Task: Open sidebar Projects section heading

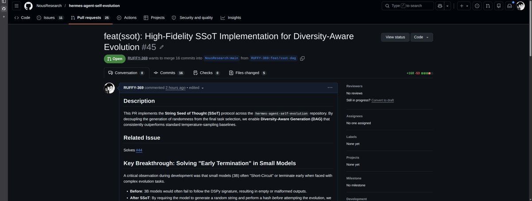Action: (x=353, y=158)
